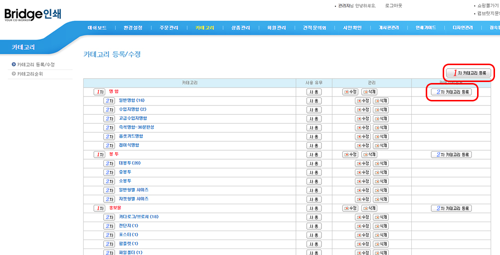
Task: Click the 로그아웃 link at top
Action: [393, 5]
